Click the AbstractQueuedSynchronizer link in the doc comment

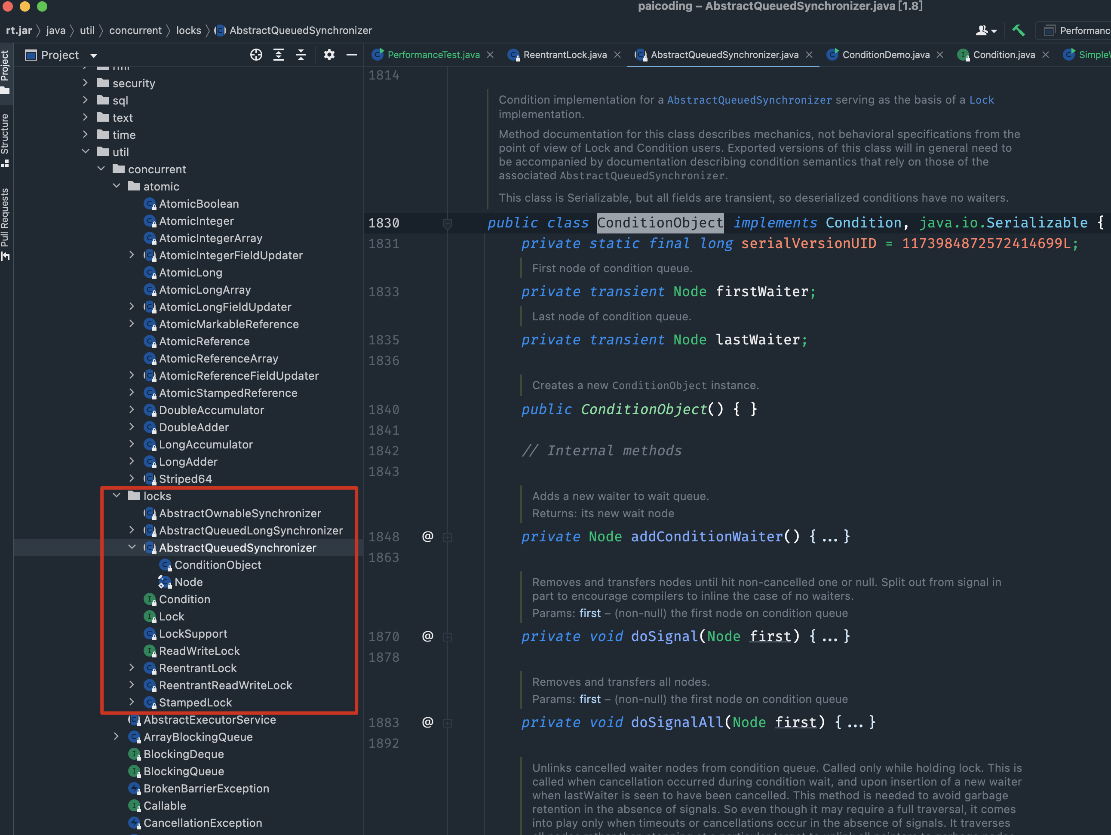coord(749,100)
